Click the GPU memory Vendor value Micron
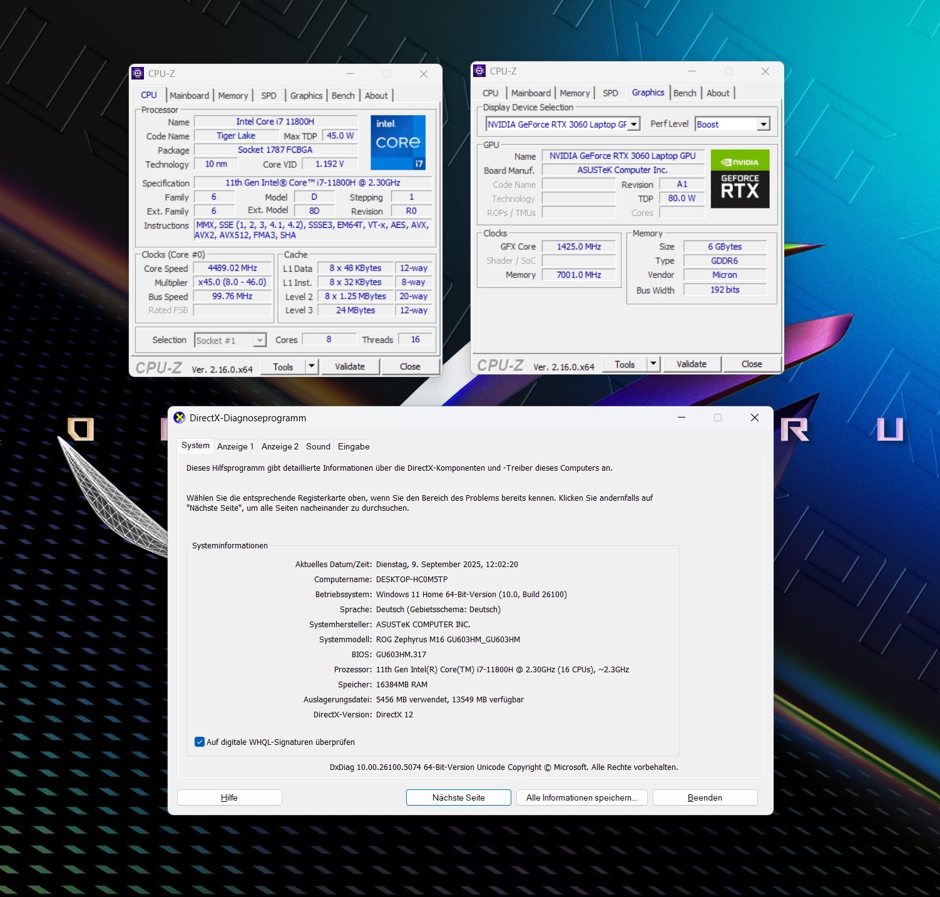Viewport: 940px width, 897px height. tap(725, 275)
